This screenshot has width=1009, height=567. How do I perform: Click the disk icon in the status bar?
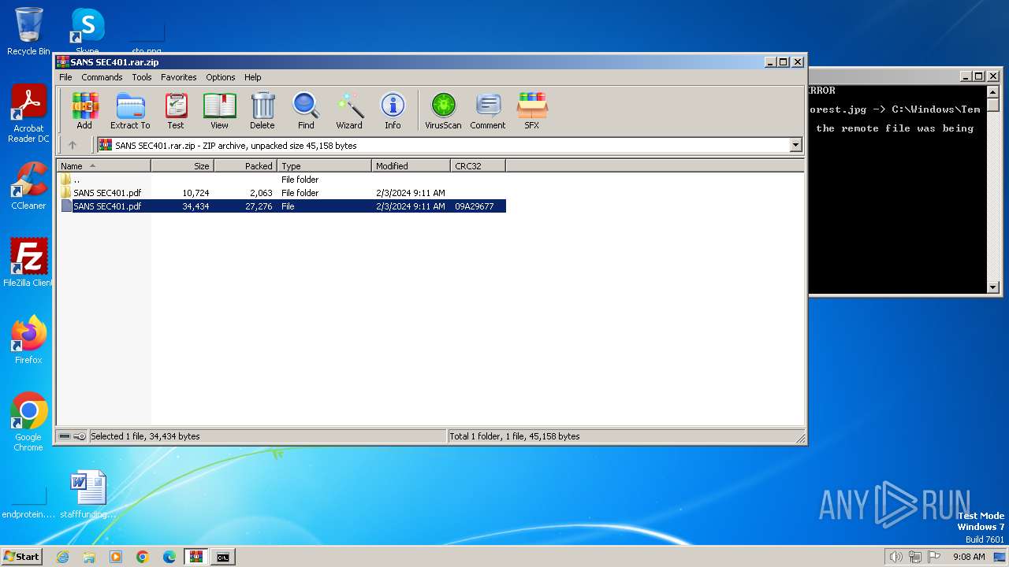coord(65,436)
